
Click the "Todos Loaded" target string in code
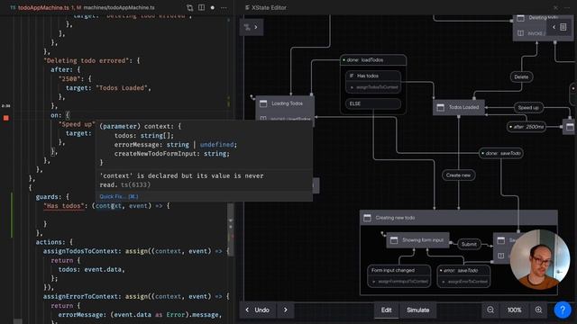[x=122, y=88]
